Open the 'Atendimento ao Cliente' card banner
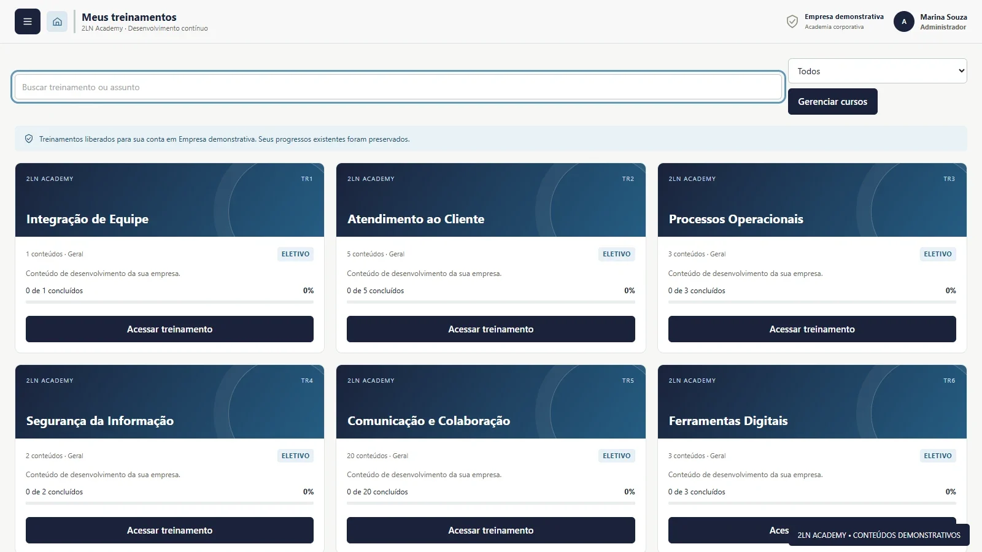This screenshot has height=552, width=982. (491, 200)
